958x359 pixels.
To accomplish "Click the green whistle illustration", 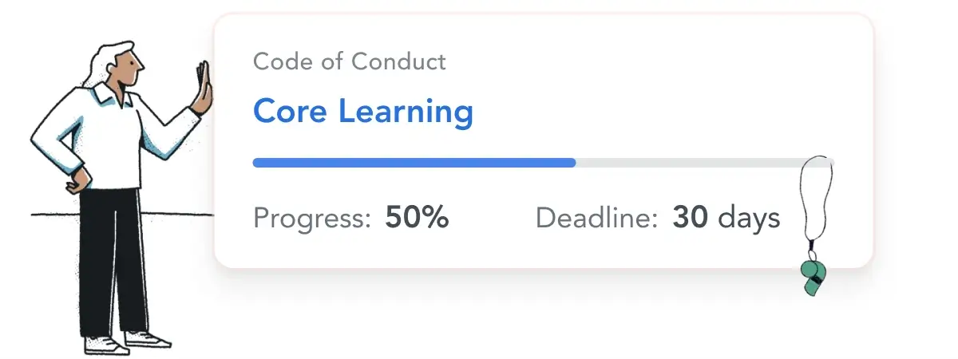I will pyautogui.click(x=814, y=275).
